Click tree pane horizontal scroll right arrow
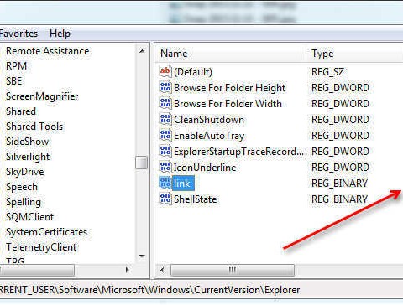This screenshot has width=403, height=305. pyautogui.click(x=127, y=270)
